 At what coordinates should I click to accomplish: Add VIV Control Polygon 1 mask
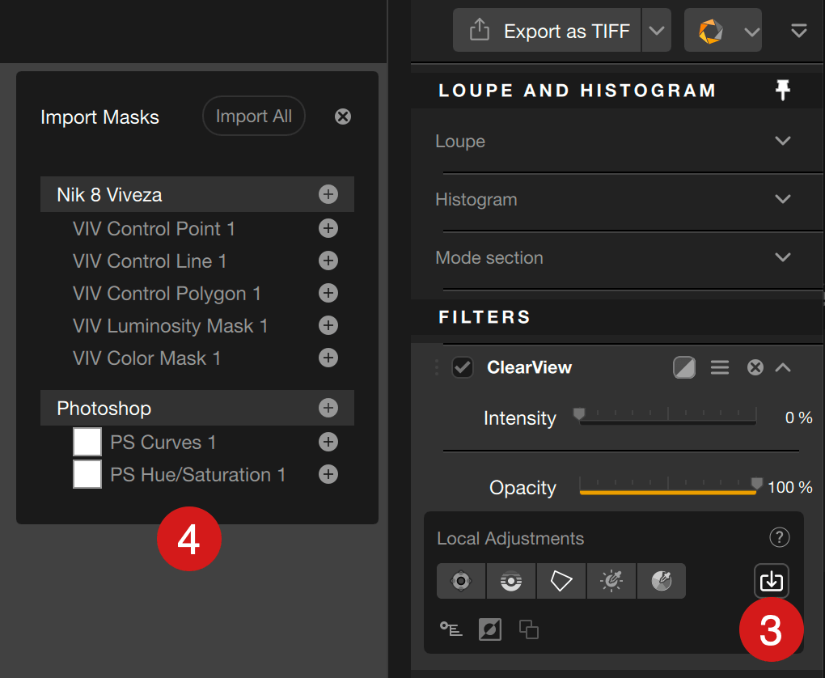(x=328, y=293)
